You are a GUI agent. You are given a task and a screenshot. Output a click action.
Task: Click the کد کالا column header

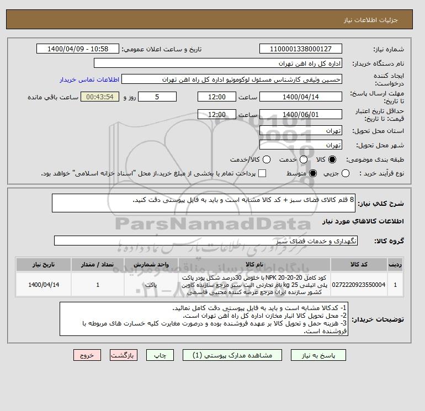[359, 264]
